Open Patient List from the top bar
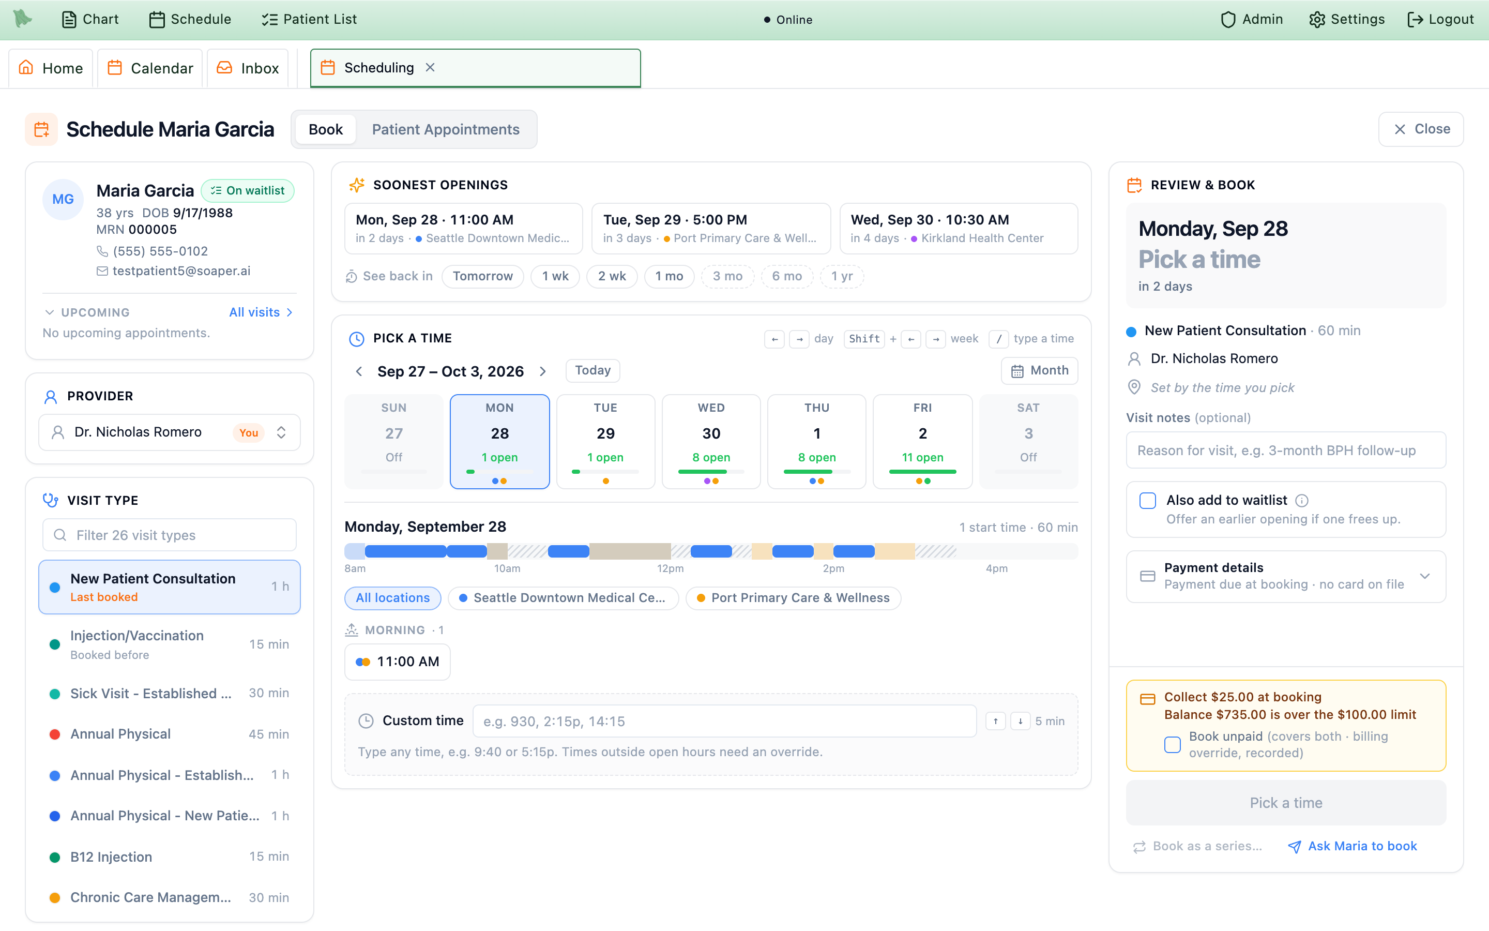Screen dimensions: 1489x931 309,19
